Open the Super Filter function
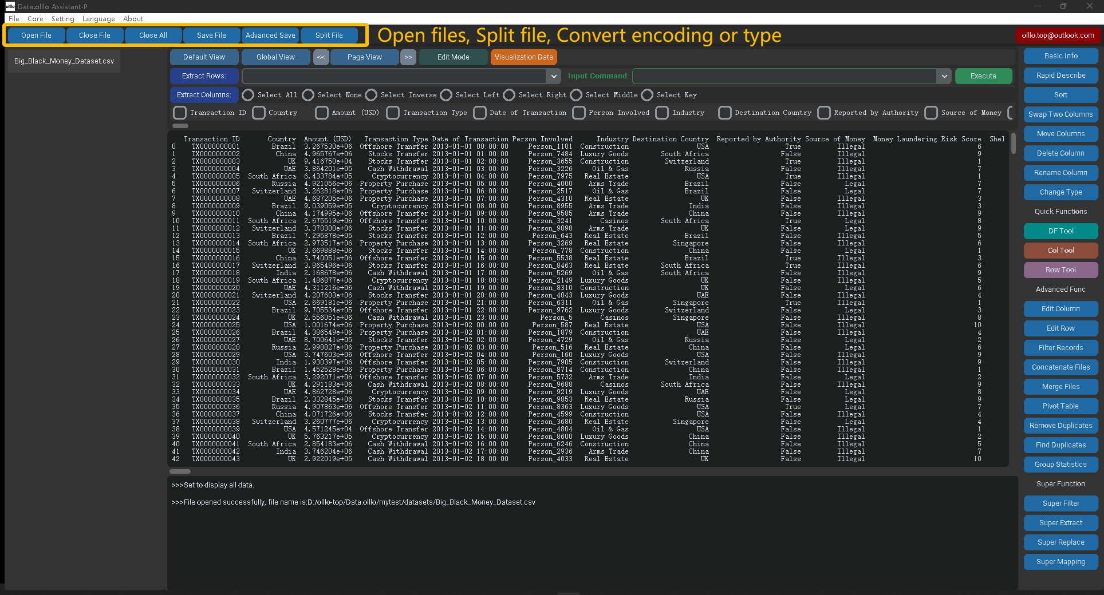This screenshot has width=1104, height=595. click(x=1060, y=503)
